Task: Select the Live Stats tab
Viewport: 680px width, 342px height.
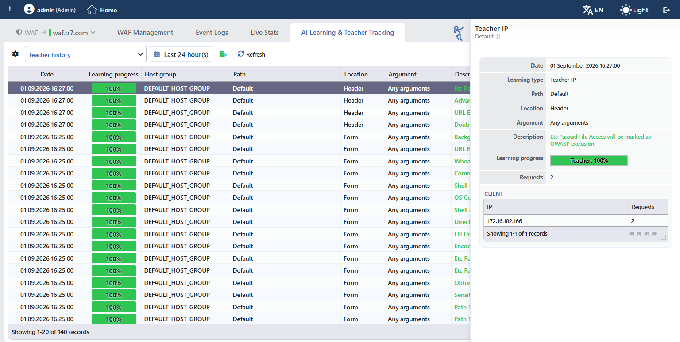Action: pos(265,32)
